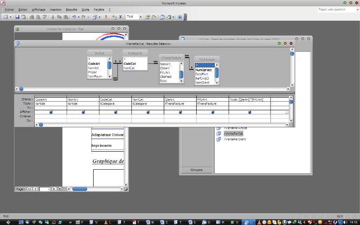Click the Cut scissors icon
Image resolution: width=360 pixels, height=225 pixels.
[x=53, y=17]
